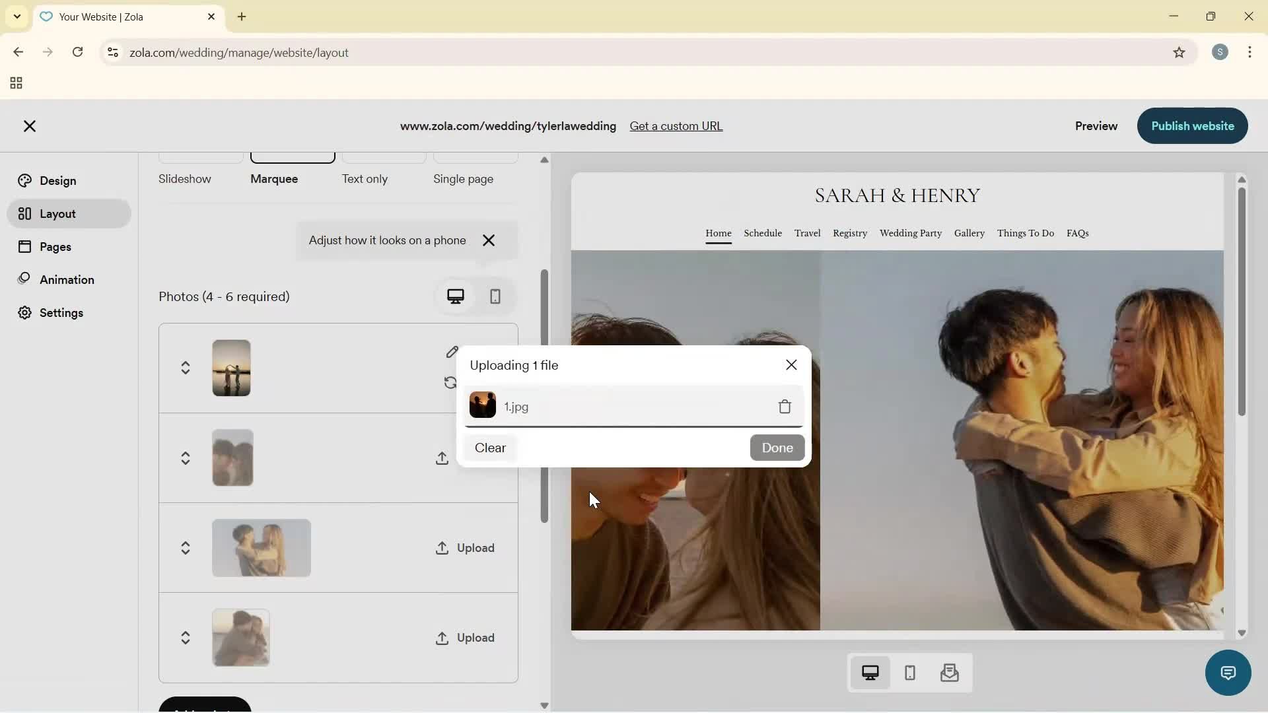The width and height of the screenshot is (1268, 713).
Task: Bookmark the page using the star icon
Action: (x=1180, y=52)
